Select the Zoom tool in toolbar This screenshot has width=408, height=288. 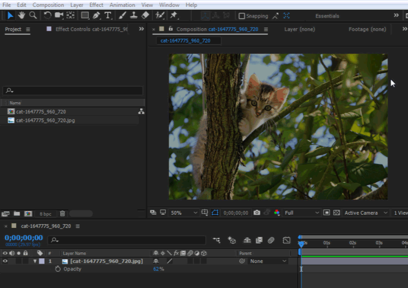coord(33,15)
